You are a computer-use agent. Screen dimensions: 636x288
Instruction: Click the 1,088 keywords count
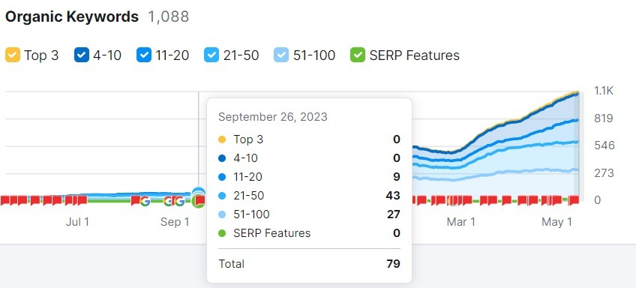point(168,17)
